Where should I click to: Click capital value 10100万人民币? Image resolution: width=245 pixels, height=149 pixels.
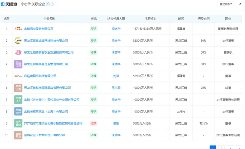point(143,76)
